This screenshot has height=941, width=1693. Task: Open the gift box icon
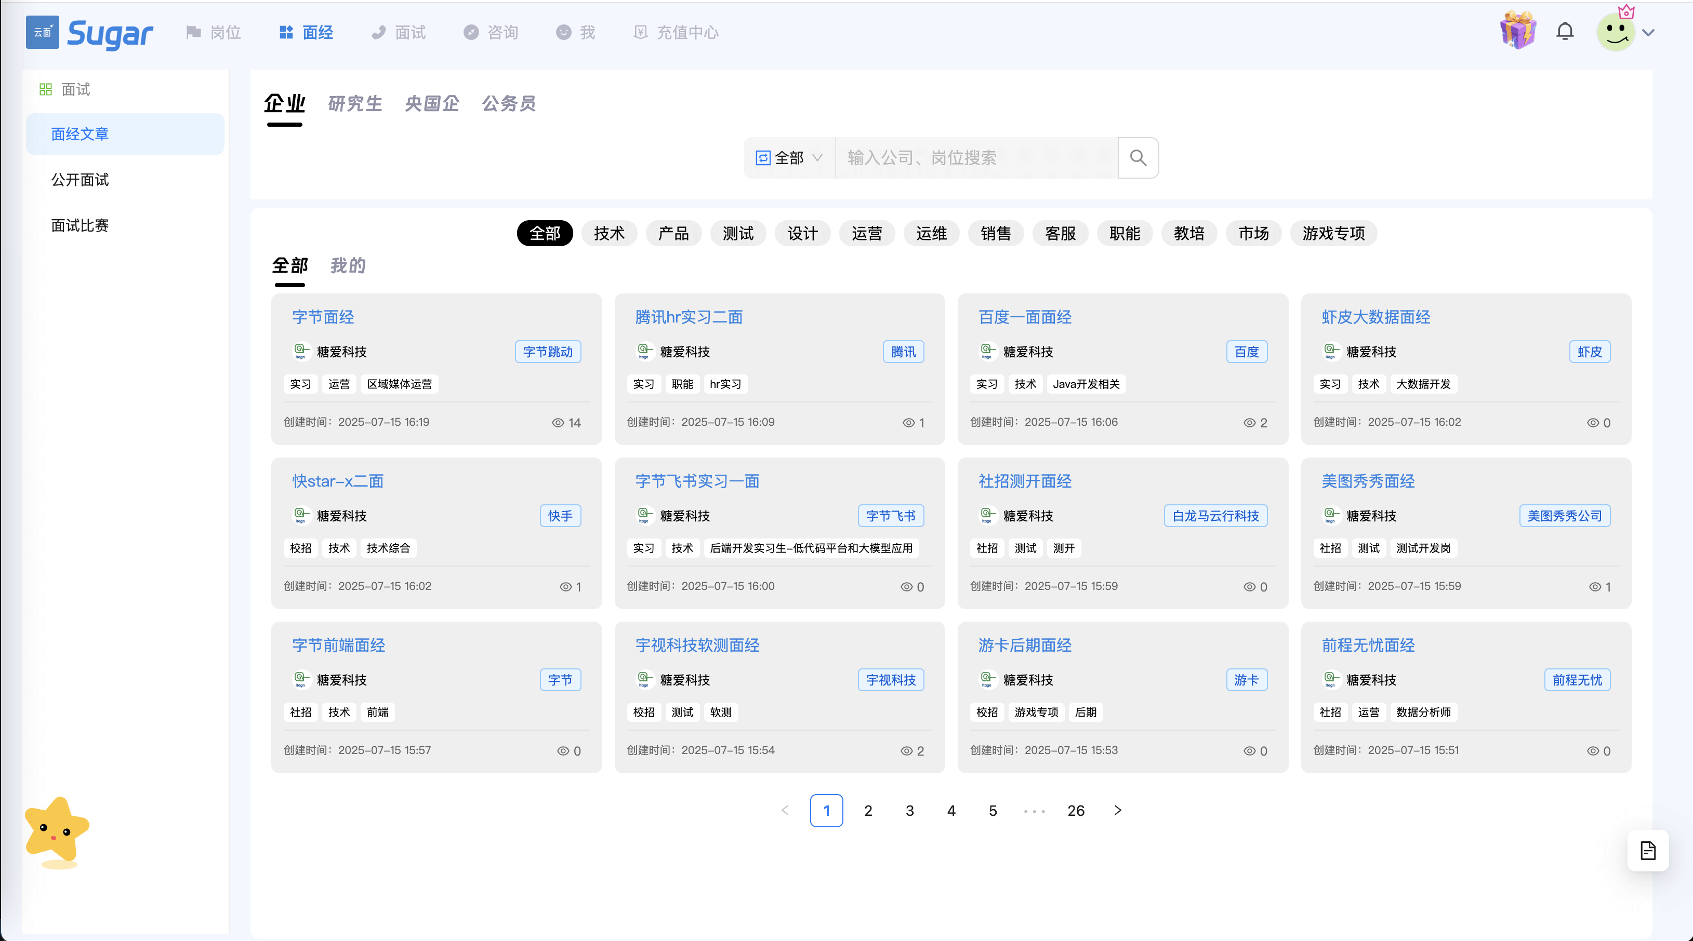(1517, 30)
